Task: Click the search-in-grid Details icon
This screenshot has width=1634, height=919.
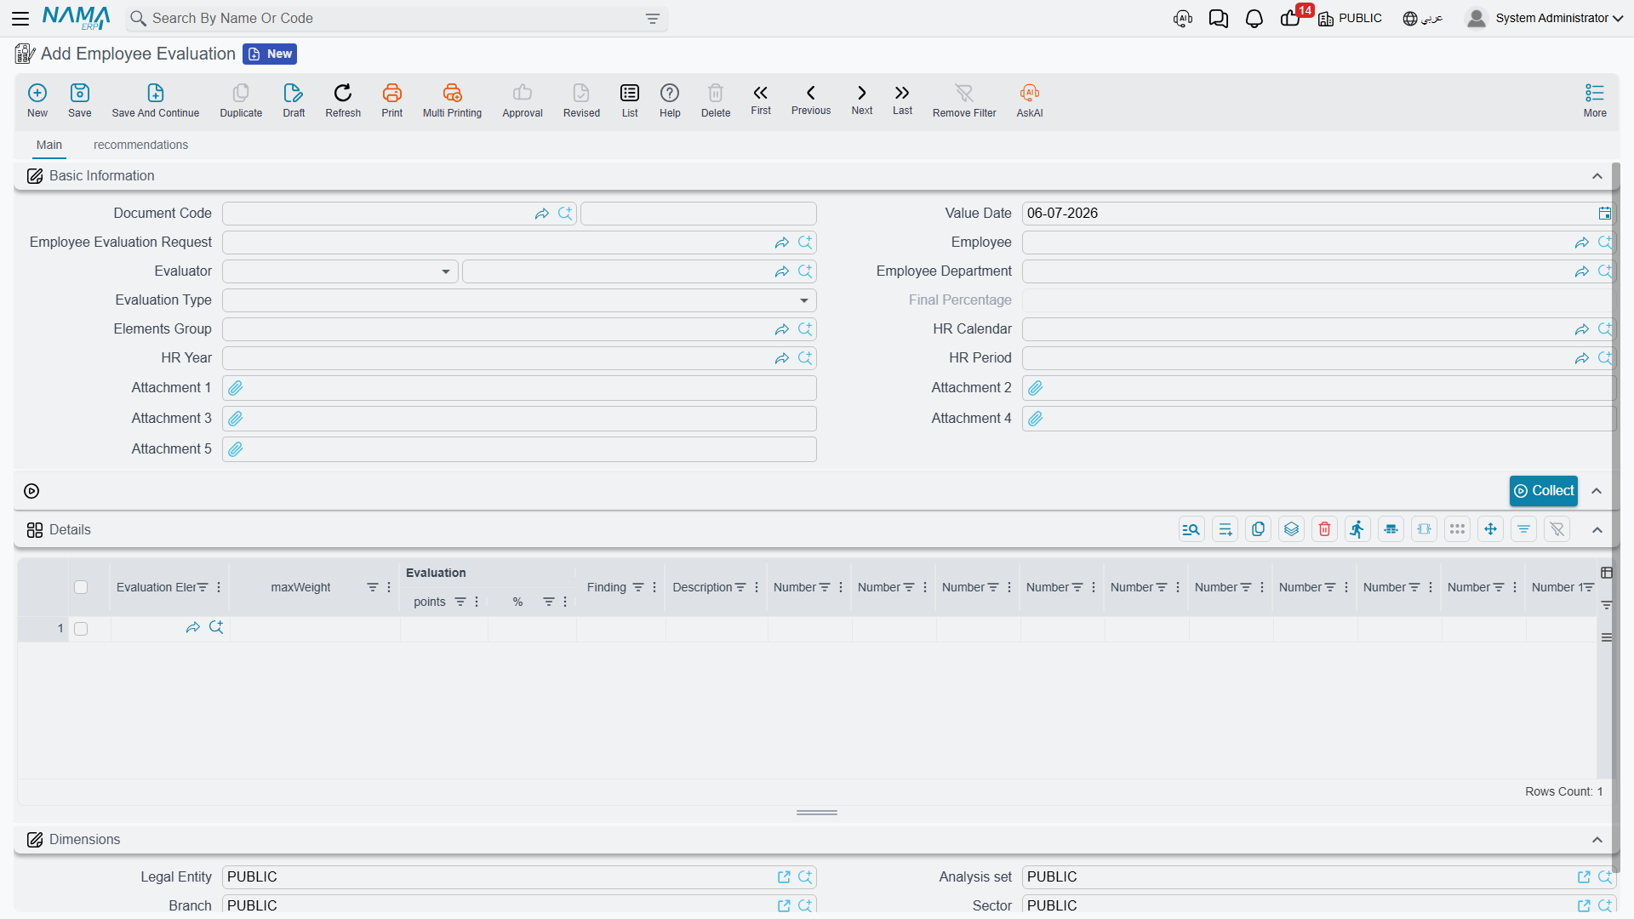Action: tap(1191, 529)
